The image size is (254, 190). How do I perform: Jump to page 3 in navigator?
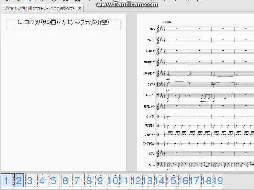(x=30, y=180)
